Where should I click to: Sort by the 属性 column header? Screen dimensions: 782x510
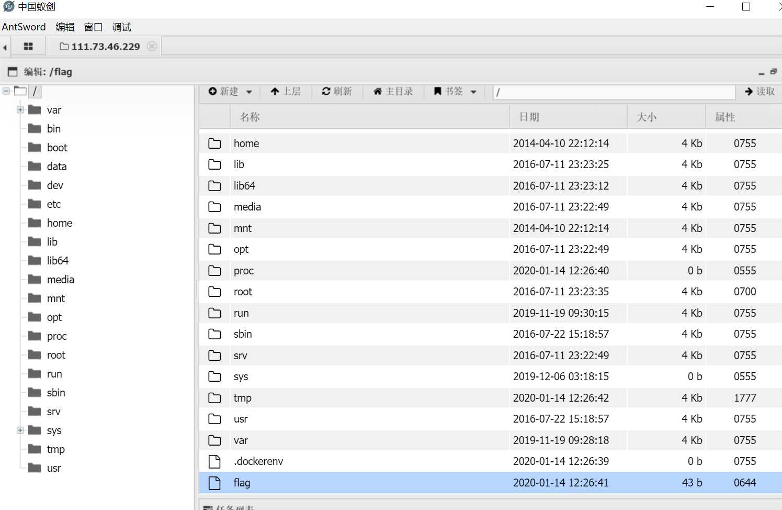[744, 117]
